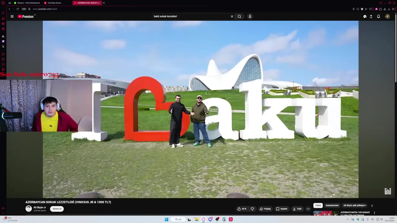Click the pinboard pin toolbar icon
The width and height of the screenshot is (397, 223).
click(354, 9)
